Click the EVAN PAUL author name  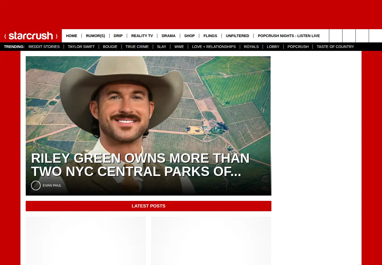click(52, 185)
